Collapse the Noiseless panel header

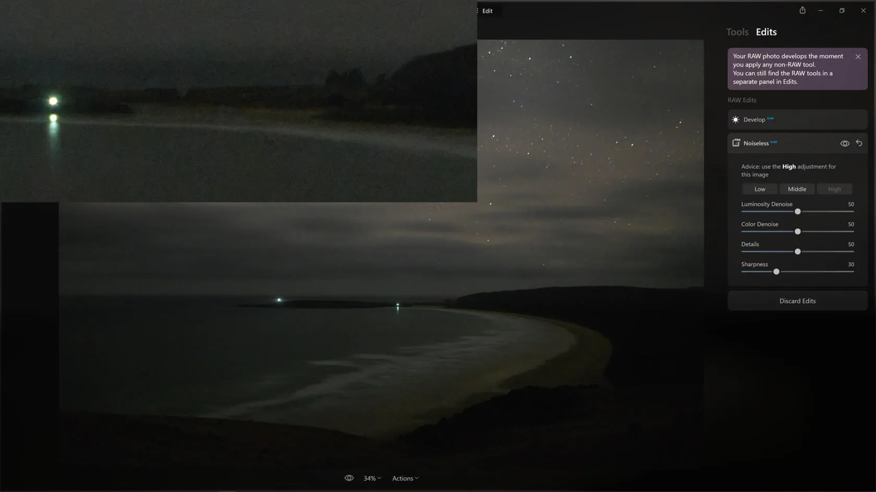782,143
